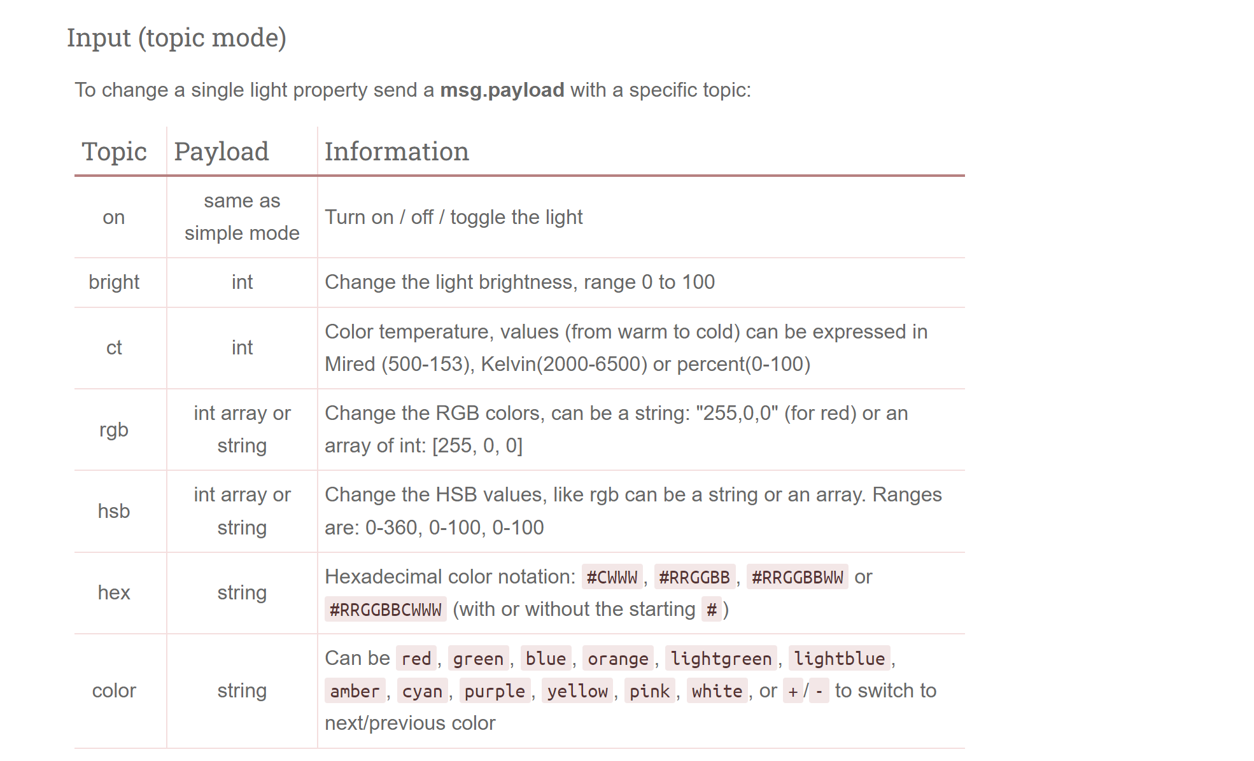Image resolution: width=1254 pixels, height=761 pixels.
Task: Click the "lightgreen" color code
Action: coord(721,659)
